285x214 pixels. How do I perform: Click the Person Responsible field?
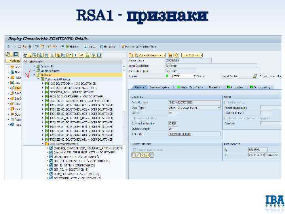(x=271, y=108)
